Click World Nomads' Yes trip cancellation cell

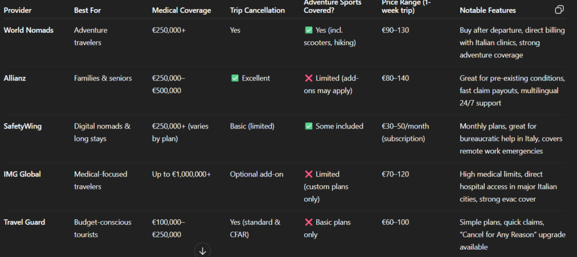[235, 30]
